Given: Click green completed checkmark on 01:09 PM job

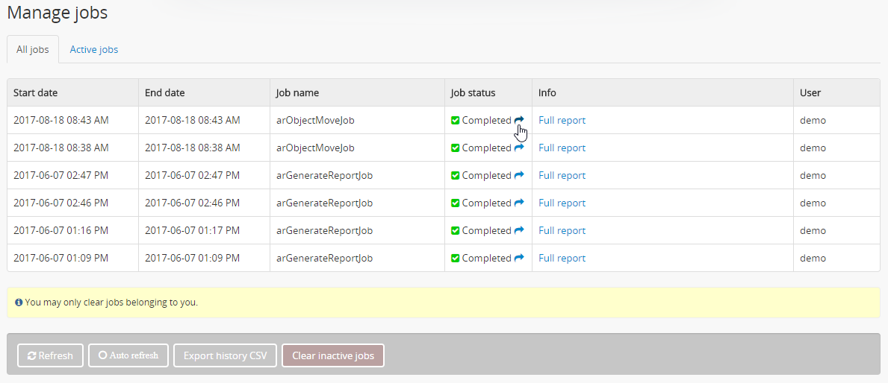Looking at the screenshot, I should [x=456, y=258].
